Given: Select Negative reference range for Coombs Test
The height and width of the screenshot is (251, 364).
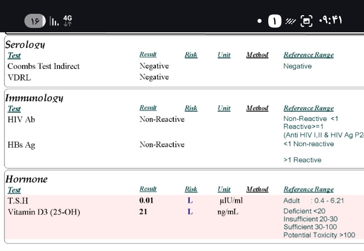Looking at the screenshot, I should (x=298, y=66).
